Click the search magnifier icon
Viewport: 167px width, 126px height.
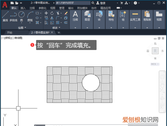coord(93,3)
